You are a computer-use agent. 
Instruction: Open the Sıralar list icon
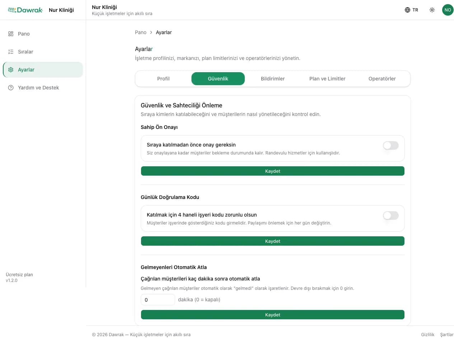11,52
